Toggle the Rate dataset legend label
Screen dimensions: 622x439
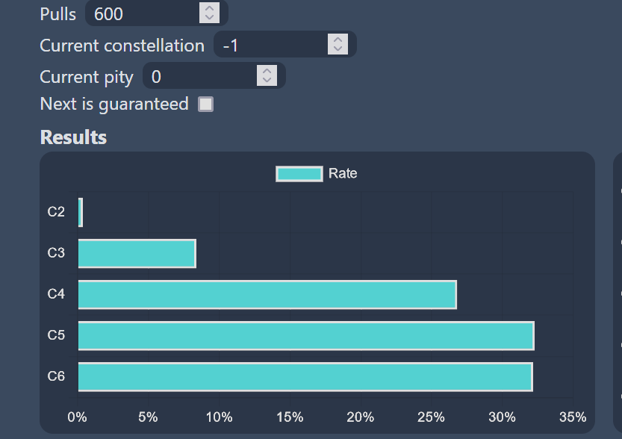pos(343,174)
